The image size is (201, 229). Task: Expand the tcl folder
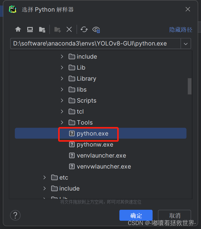[62, 111]
